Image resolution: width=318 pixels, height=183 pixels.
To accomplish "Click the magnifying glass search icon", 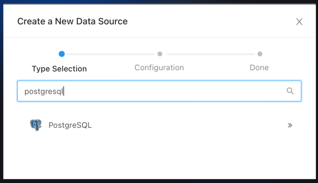I will click(290, 91).
